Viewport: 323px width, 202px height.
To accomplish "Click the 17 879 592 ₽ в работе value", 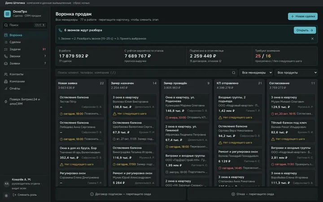I will pyautogui.click(x=74, y=56).
